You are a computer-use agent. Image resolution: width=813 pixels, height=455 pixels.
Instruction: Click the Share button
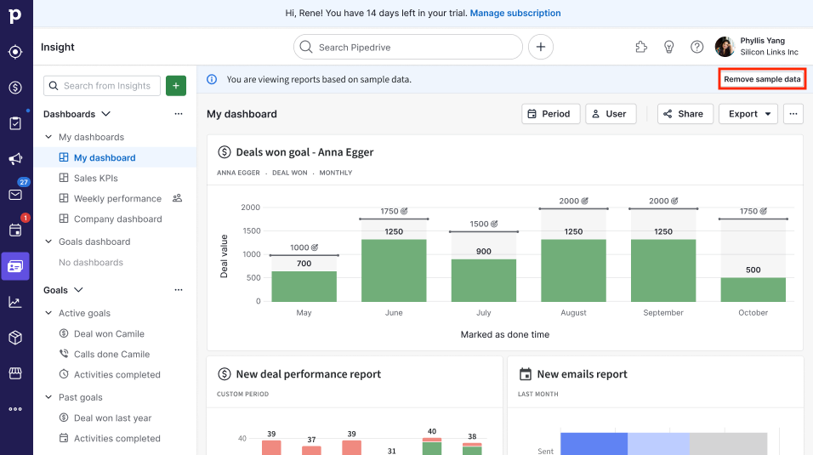click(x=685, y=114)
